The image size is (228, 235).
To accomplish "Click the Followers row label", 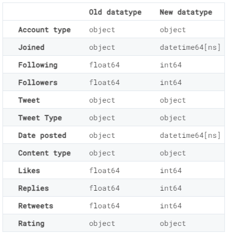I will pos(38,83).
